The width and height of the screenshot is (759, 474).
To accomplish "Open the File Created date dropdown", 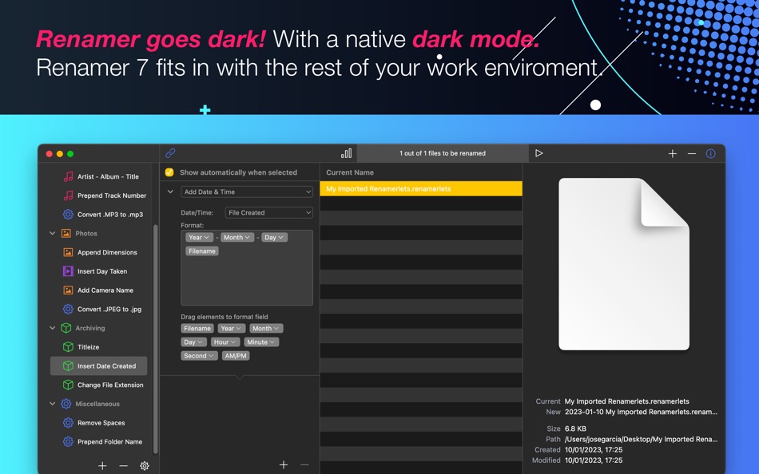I will tap(269, 213).
